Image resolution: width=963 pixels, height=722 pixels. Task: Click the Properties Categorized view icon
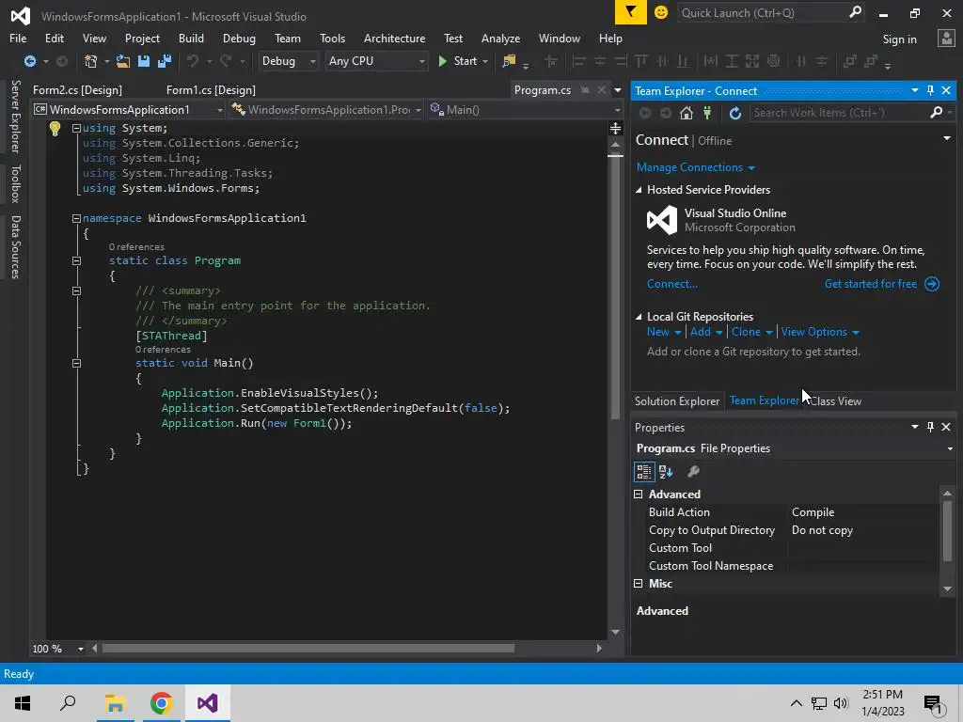coord(643,472)
